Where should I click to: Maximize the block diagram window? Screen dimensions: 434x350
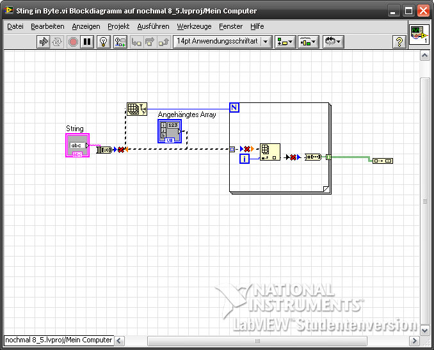pos(408,11)
